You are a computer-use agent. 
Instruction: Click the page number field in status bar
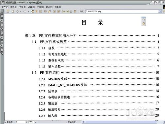pyautogui.click(x=20, y=122)
